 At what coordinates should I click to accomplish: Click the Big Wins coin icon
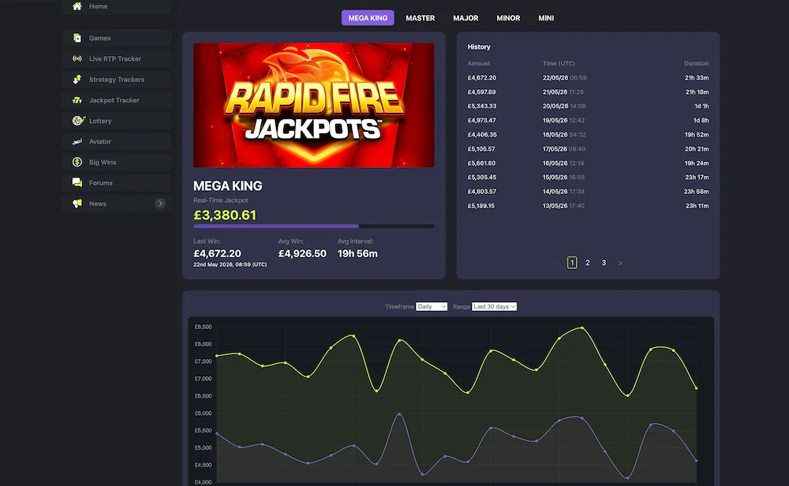tap(77, 162)
